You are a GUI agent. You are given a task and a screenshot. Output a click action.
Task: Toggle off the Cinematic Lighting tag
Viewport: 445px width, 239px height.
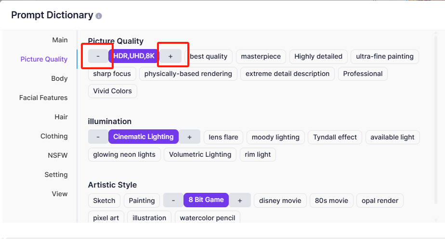(143, 137)
